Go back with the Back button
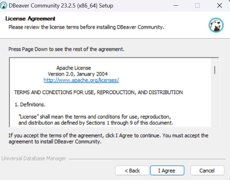This screenshot has height=180, width=230. click(132, 171)
